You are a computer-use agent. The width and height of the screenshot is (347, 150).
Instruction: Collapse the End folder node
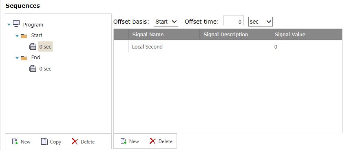coord(17,58)
